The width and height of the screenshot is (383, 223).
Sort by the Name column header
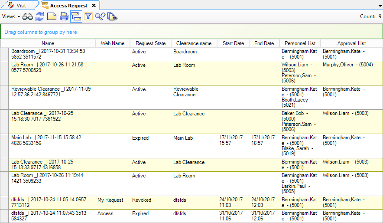(x=48, y=43)
